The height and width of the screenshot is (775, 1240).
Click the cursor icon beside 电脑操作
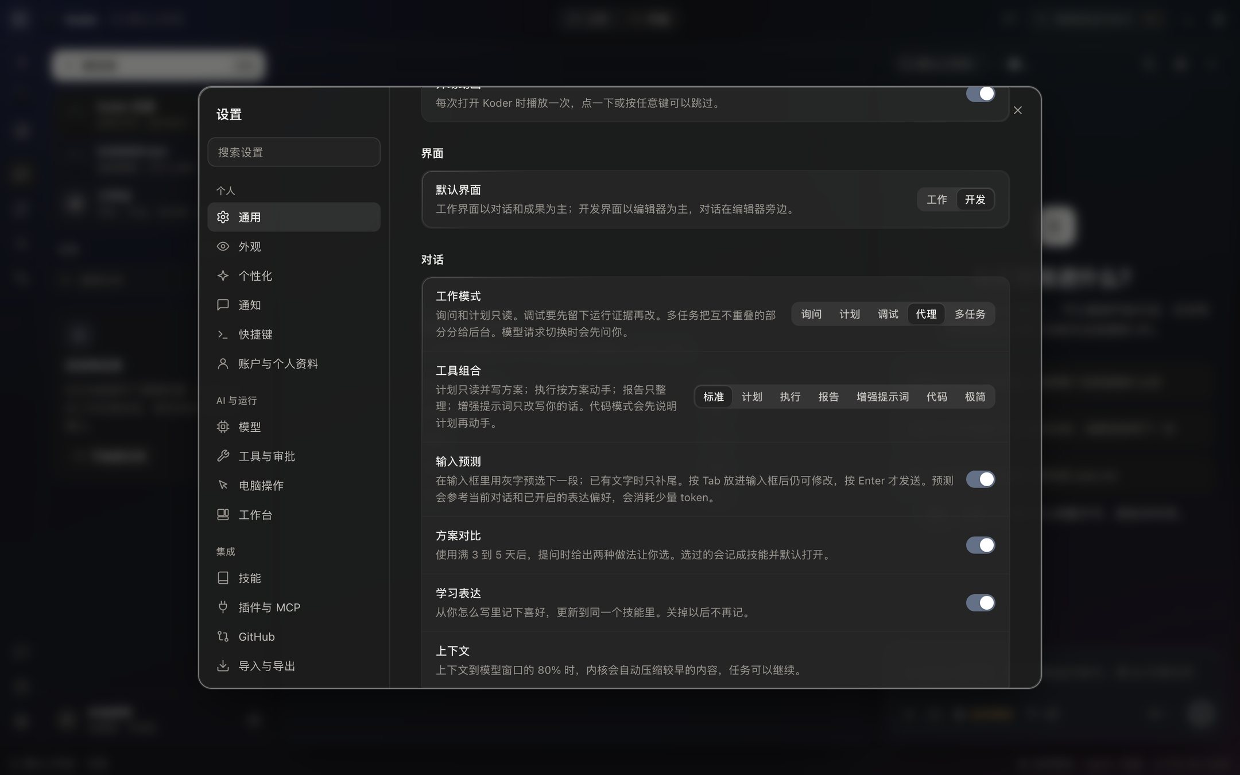coord(223,485)
